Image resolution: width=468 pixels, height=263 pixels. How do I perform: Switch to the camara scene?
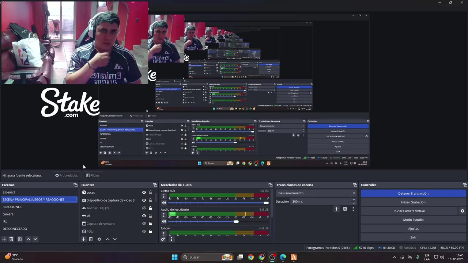pos(39,214)
